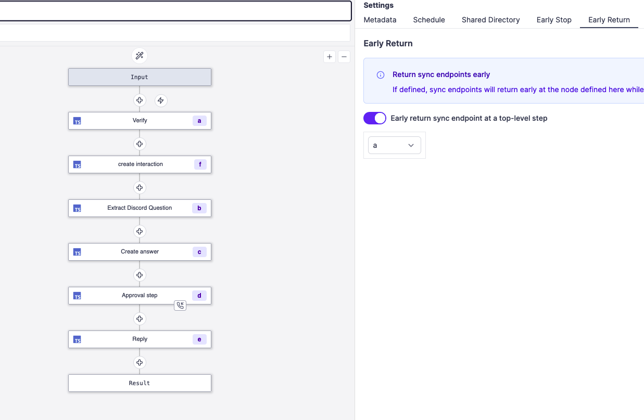Click plus icon below Verify step
The height and width of the screenshot is (420, 644).
click(140, 144)
